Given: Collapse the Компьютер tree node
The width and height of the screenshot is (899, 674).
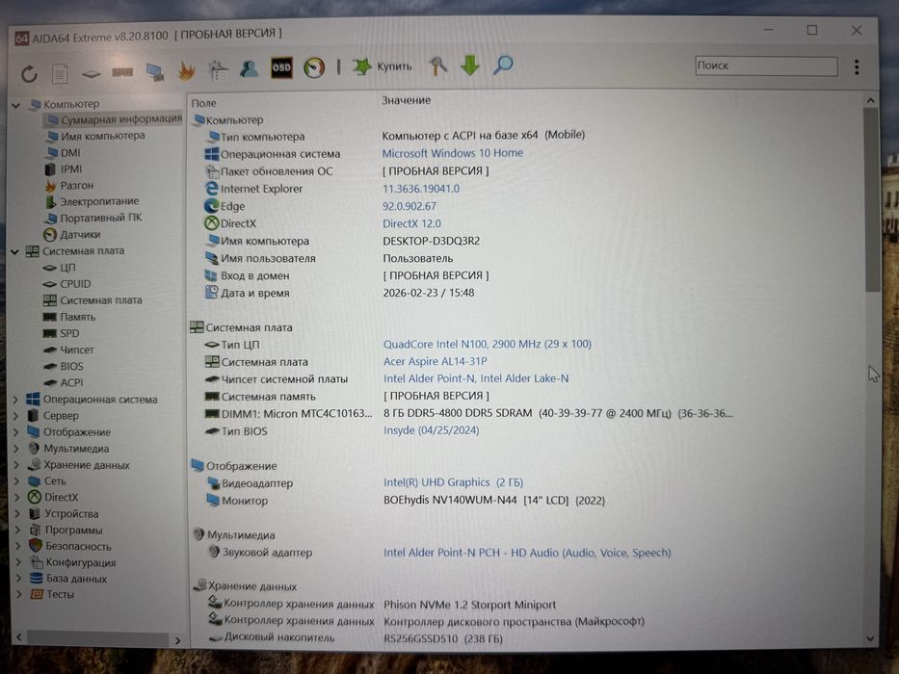Looking at the screenshot, I should (16, 105).
